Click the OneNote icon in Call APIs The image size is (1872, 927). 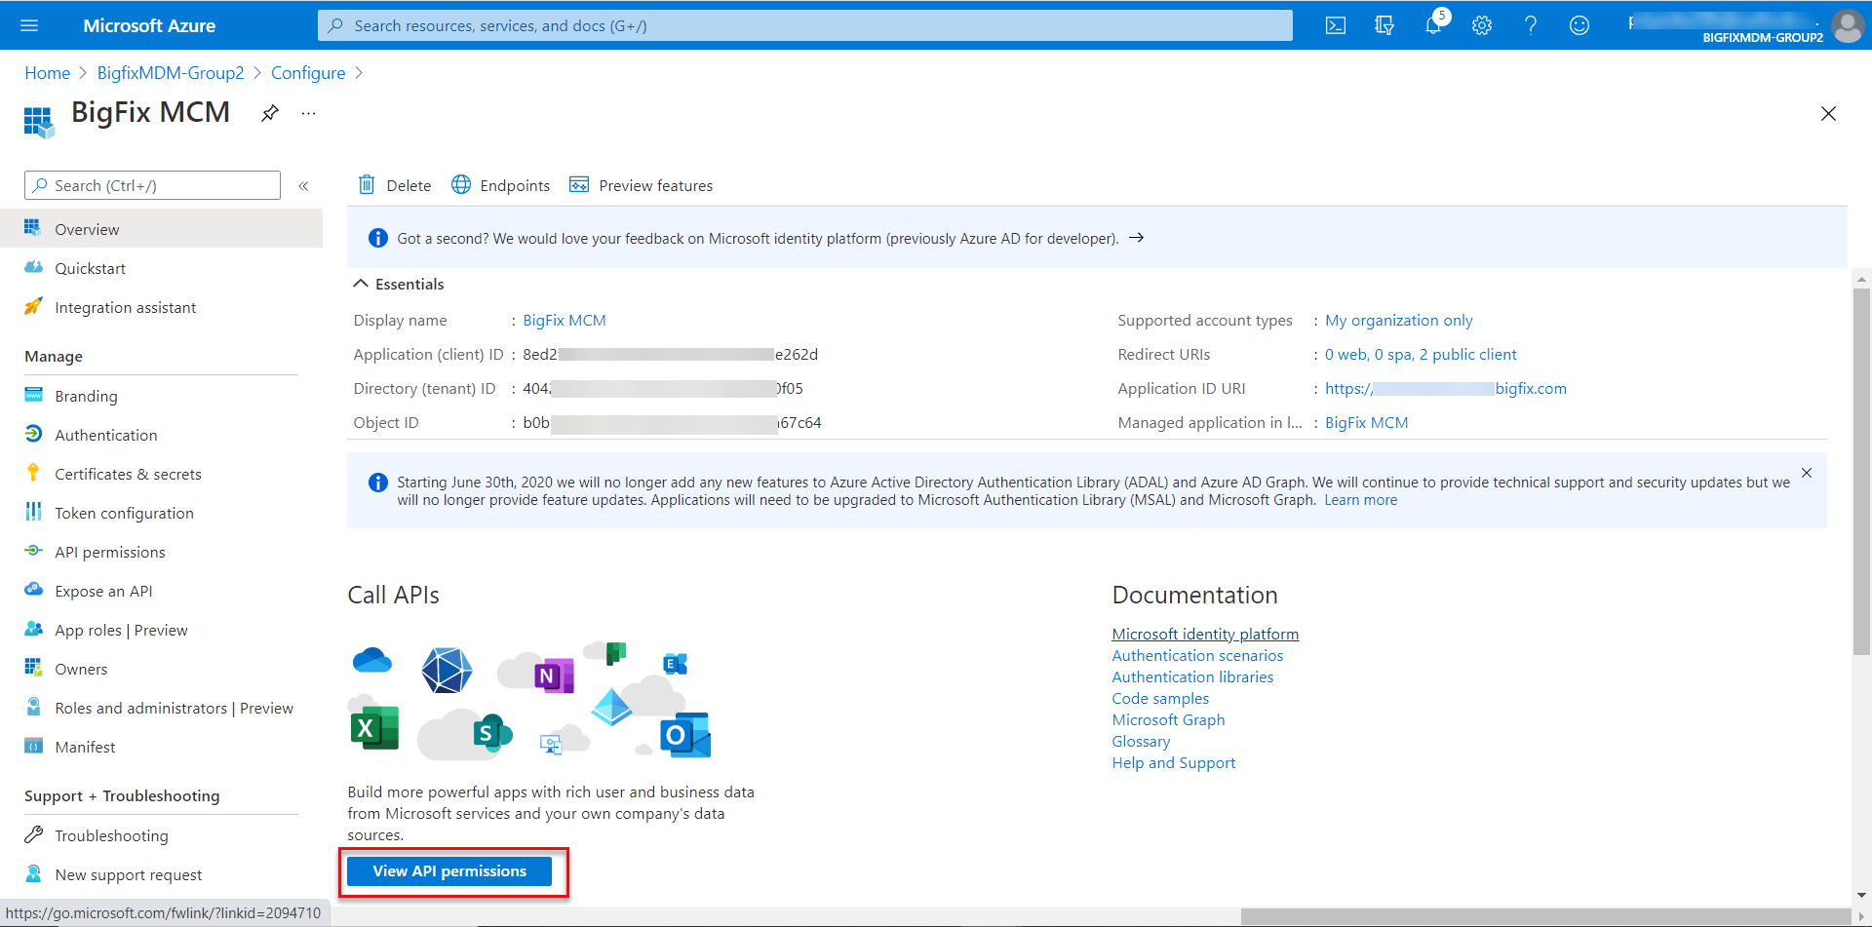coord(554,676)
